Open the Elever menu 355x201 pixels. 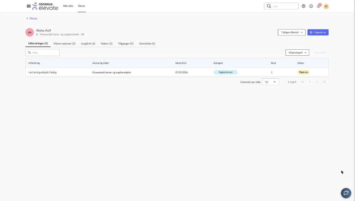point(82,6)
